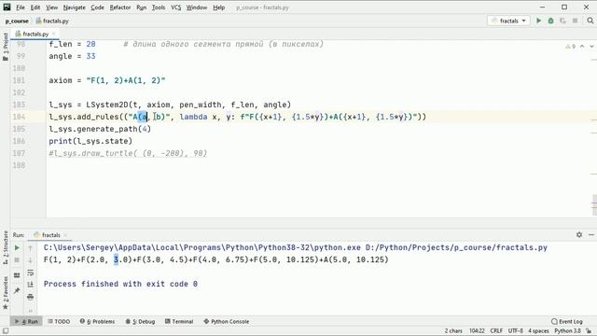Restore layout icon in Run sidebar

pos(17,275)
